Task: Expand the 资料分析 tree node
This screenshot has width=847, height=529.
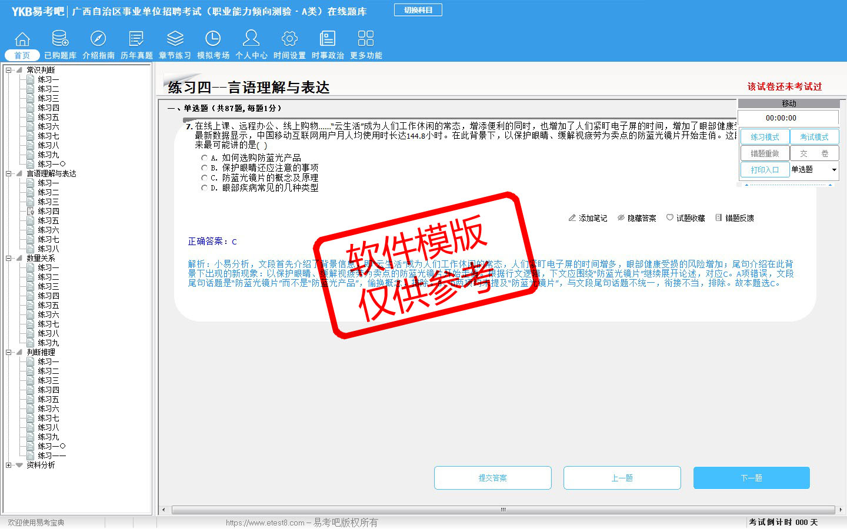Action: click(x=9, y=465)
